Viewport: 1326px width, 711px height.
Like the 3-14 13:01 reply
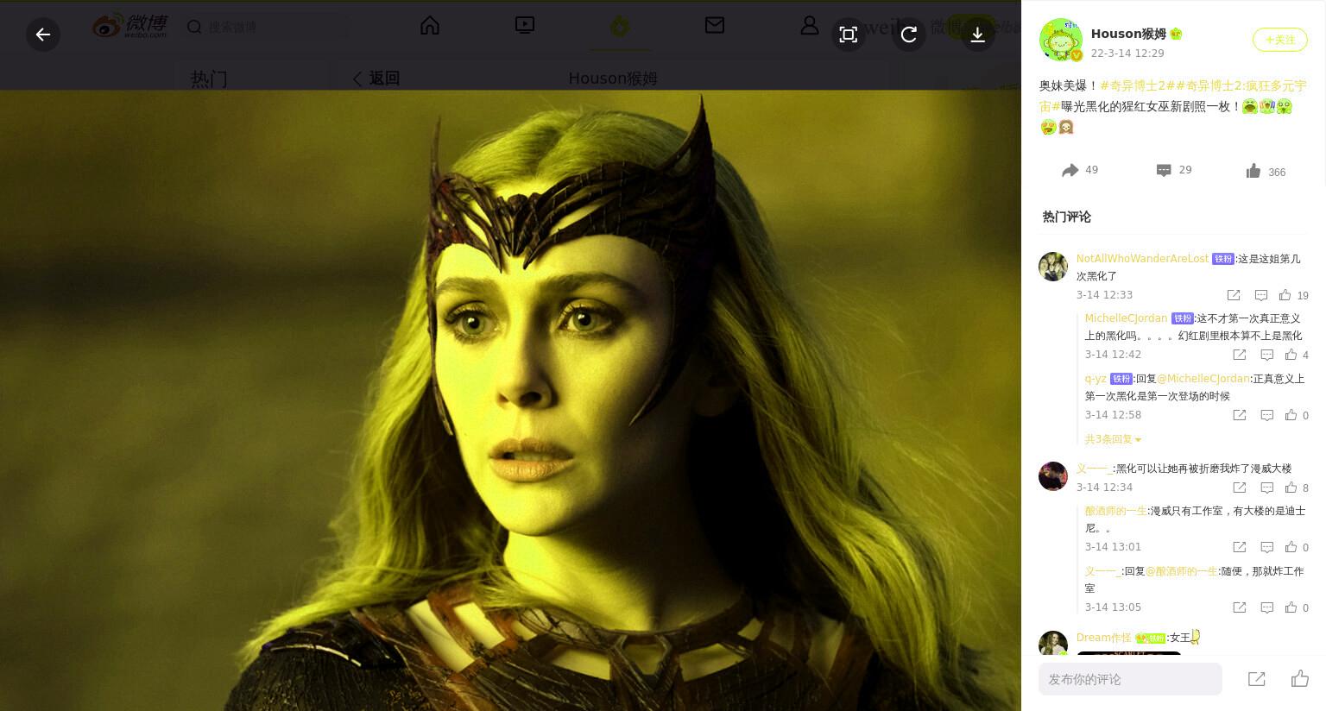[x=1297, y=547]
